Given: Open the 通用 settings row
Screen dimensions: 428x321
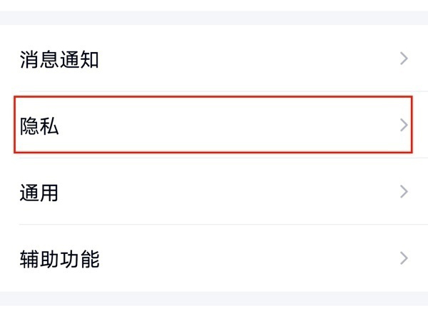Looking at the screenshot, I should pos(214,191).
